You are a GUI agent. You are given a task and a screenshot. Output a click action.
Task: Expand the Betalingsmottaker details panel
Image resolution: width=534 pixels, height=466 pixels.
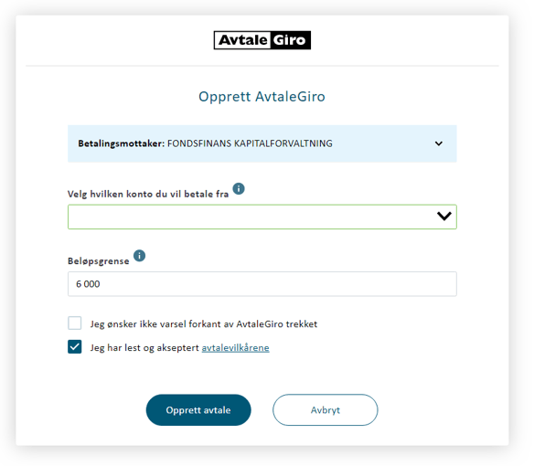point(262,143)
